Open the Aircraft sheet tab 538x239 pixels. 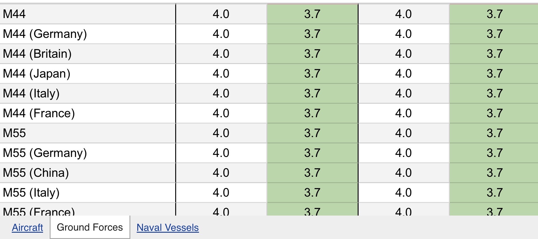coord(27,228)
